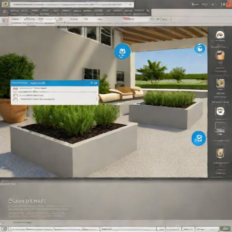Select the oval thumbnail heading the dark side panel
The width and height of the screenshot is (232, 232).
[x=220, y=34]
